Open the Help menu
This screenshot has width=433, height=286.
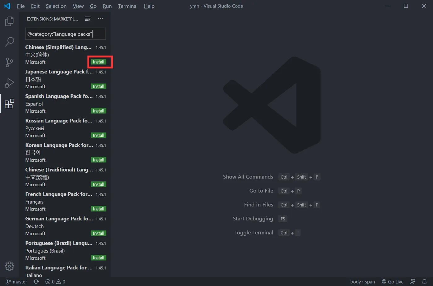tap(149, 6)
